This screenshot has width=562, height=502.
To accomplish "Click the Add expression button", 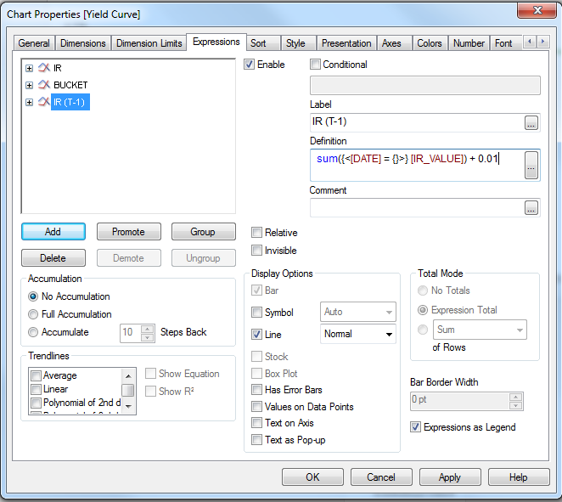I will pyautogui.click(x=53, y=232).
